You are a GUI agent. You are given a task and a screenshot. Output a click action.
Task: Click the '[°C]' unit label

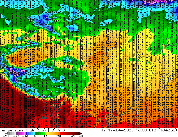[x=52, y=130]
